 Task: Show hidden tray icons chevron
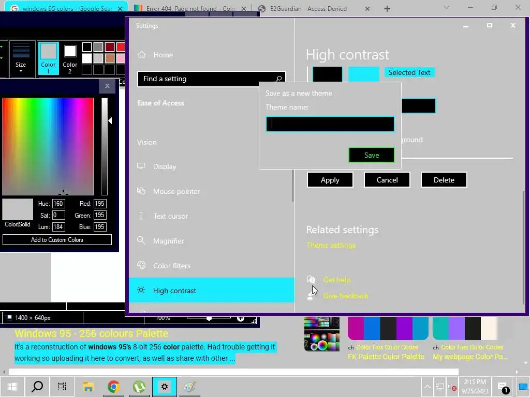point(427,387)
